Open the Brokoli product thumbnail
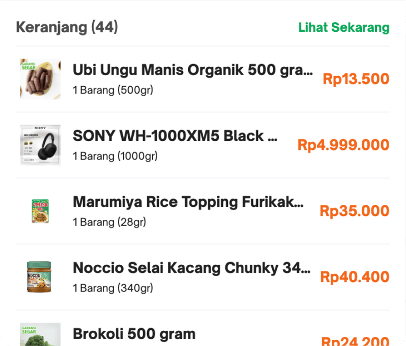The image size is (406, 346). (x=40, y=334)
